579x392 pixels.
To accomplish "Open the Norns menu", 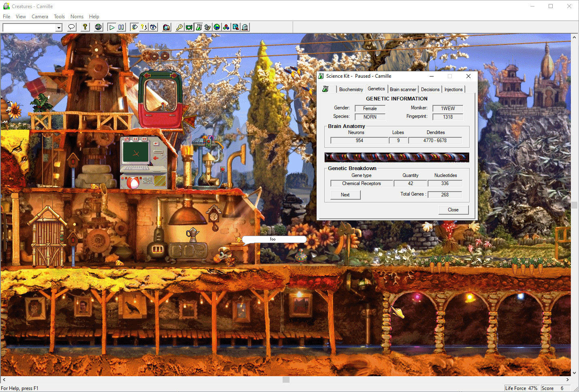I will coord(77,17).
